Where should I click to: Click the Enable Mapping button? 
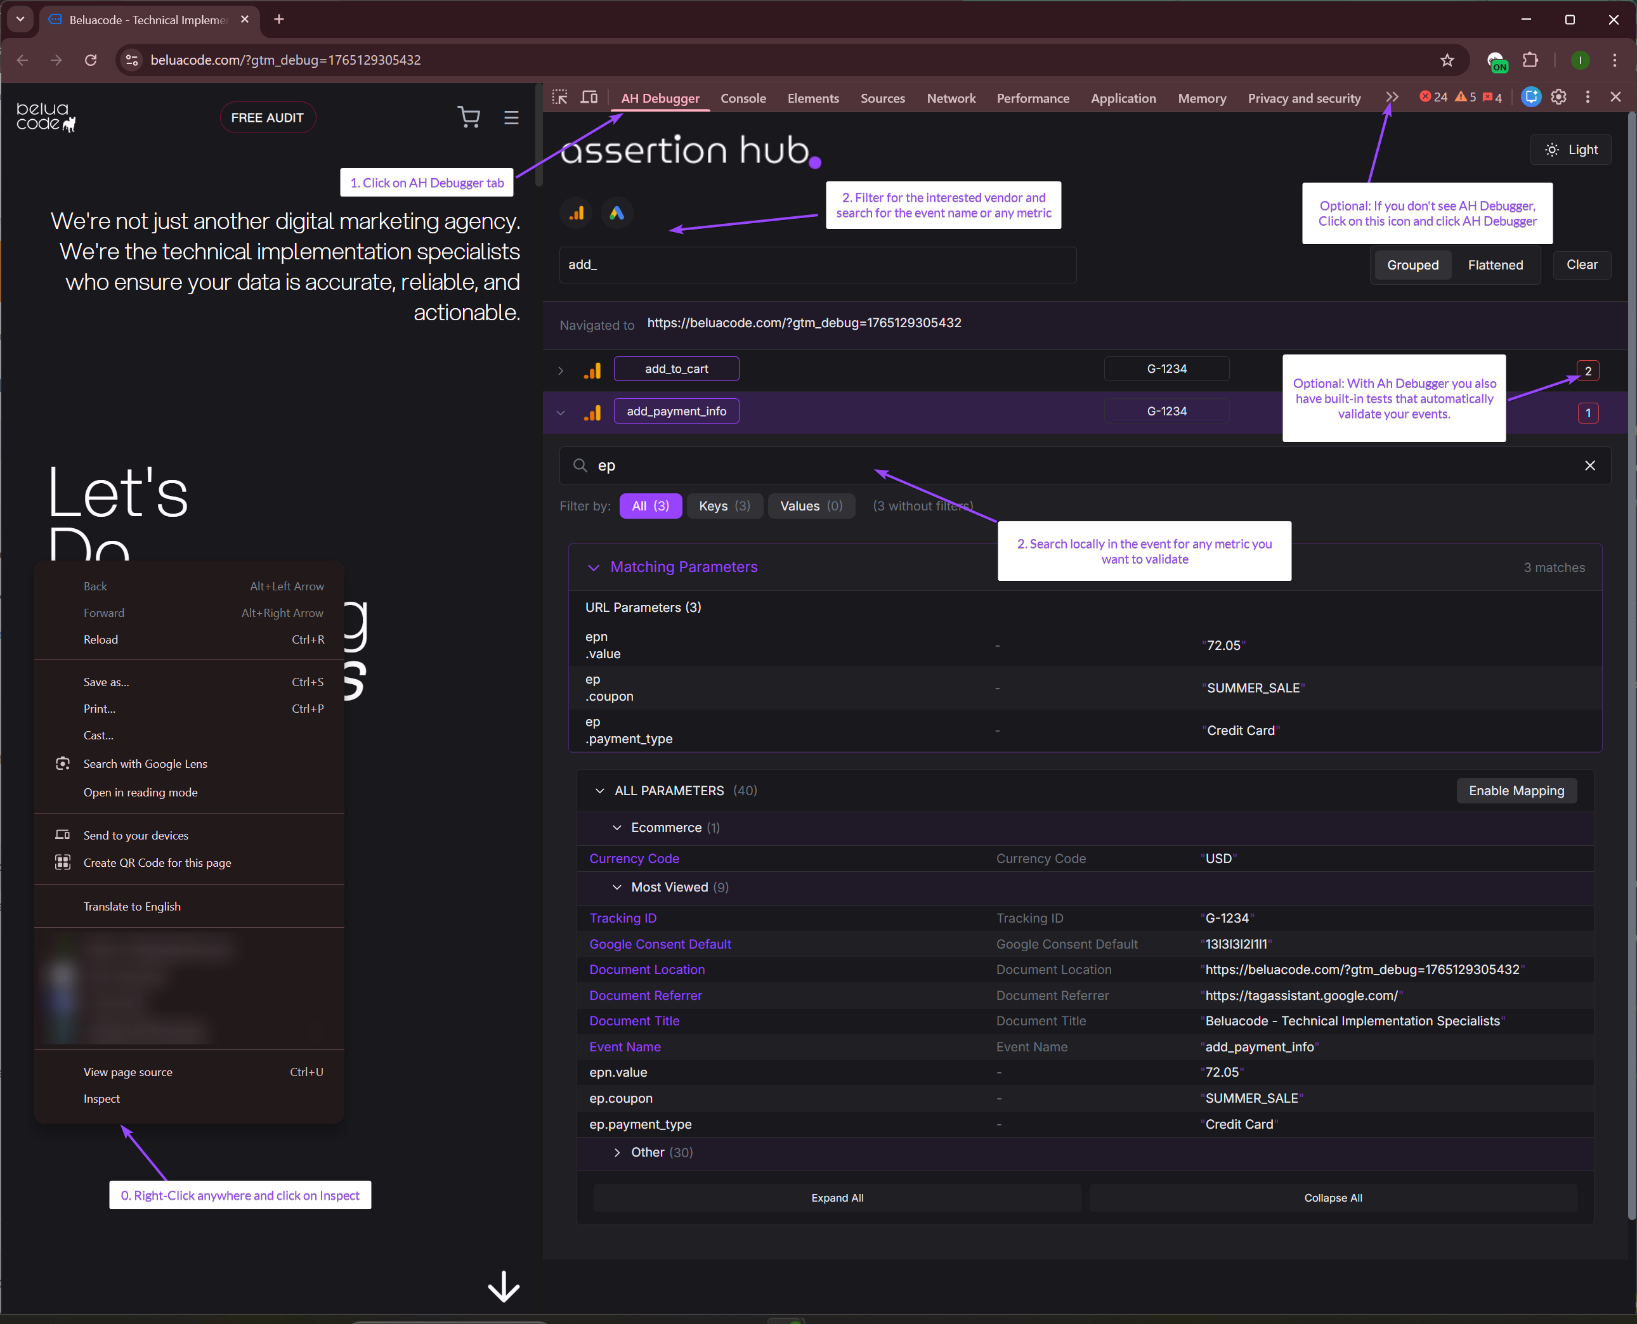coord(1516,791)
